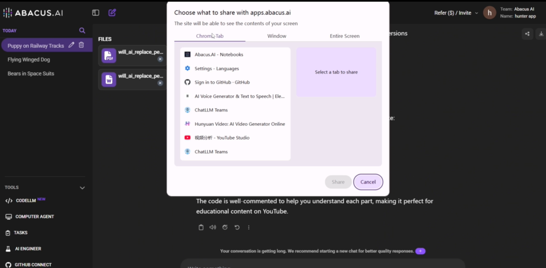Select Abacus.AI - Notebooks tab to share

click(x=235, y=54)
